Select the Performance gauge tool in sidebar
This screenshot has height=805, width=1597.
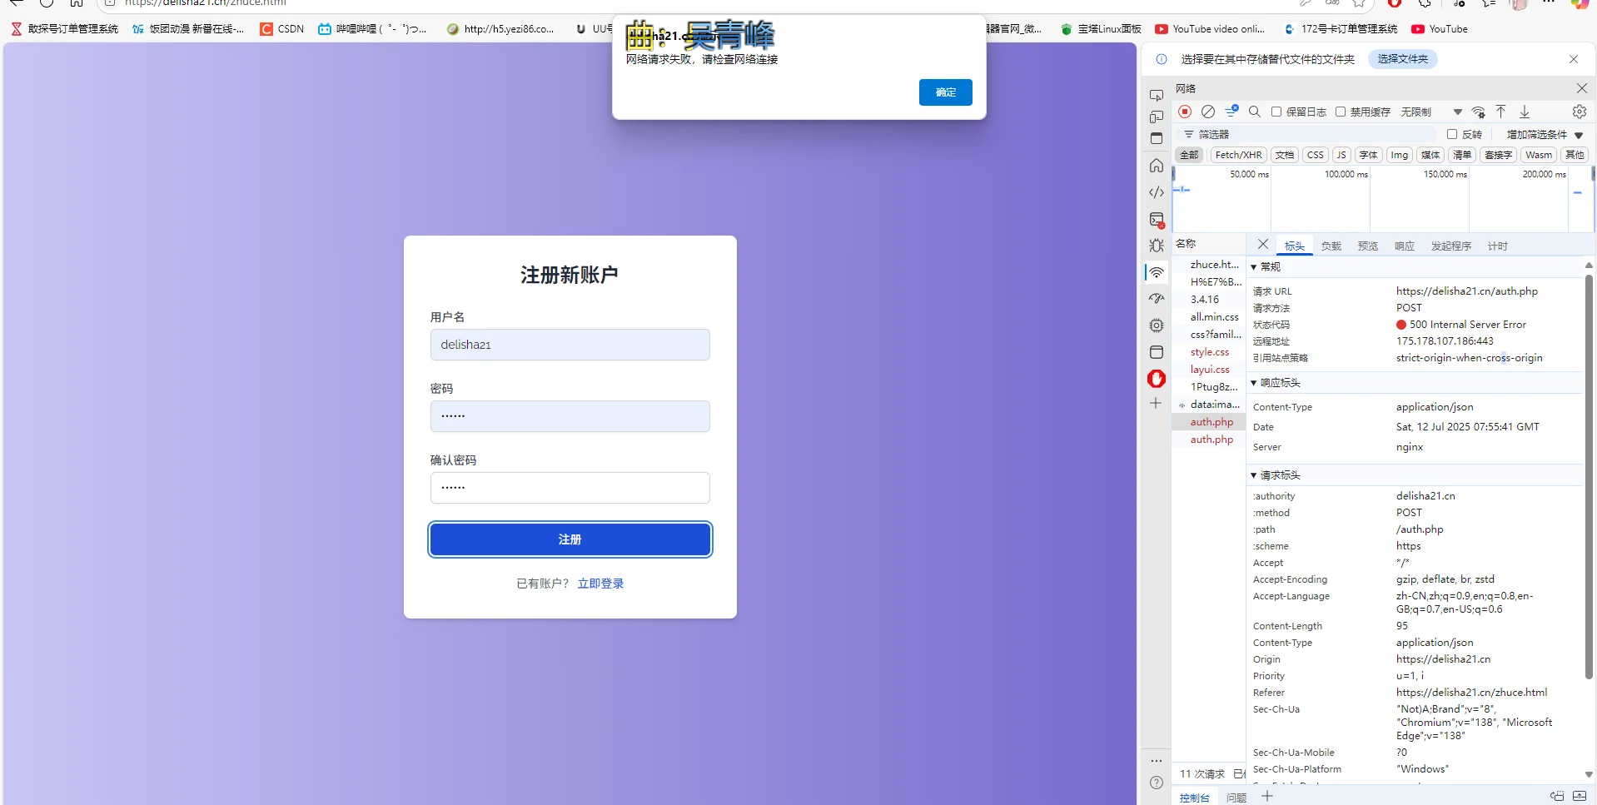coord(1157,299)
